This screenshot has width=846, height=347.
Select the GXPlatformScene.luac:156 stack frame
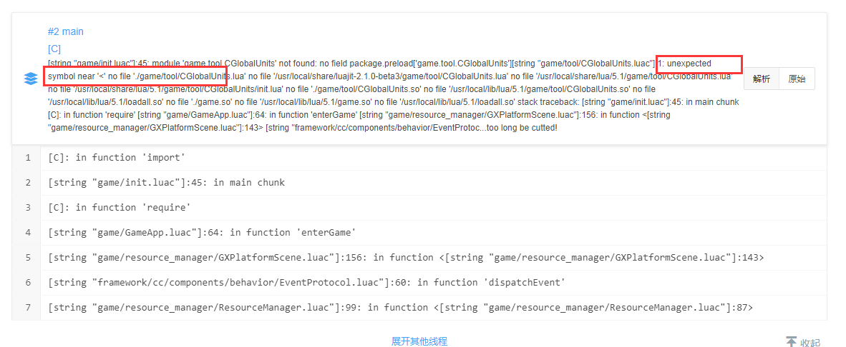coord(406,257)
